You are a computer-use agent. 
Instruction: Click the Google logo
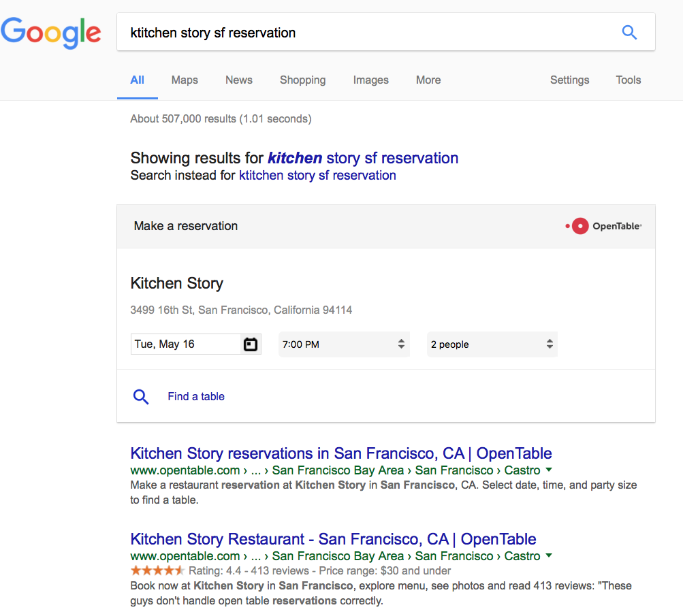tap(50, 33)
